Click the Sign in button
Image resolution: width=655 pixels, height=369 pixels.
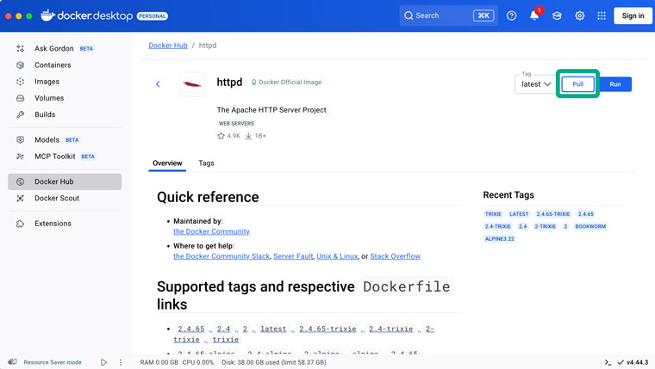coord(633,15)
